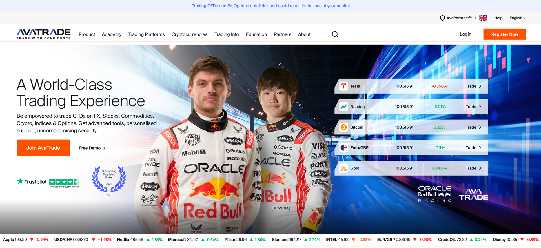Click Microsoft green up arrow in ticker
This screenshot has width=541, height=248.
pyautogui.click(x=203, y=240)
